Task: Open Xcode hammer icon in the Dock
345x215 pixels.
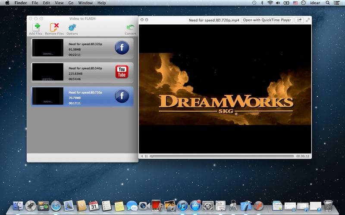Action: coord(246,206)
